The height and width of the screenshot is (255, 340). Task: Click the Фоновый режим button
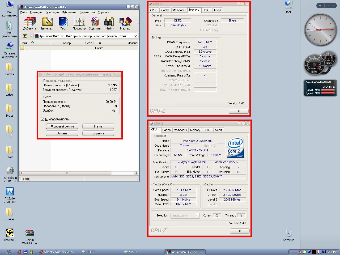(62, 126)
